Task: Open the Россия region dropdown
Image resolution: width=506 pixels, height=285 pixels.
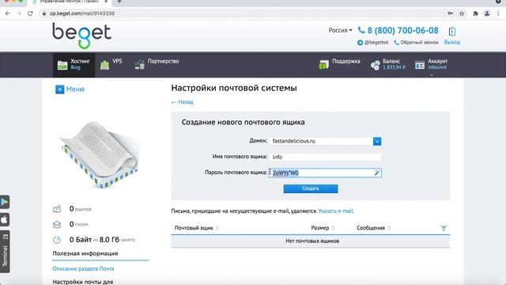Action: click(340, 30)
